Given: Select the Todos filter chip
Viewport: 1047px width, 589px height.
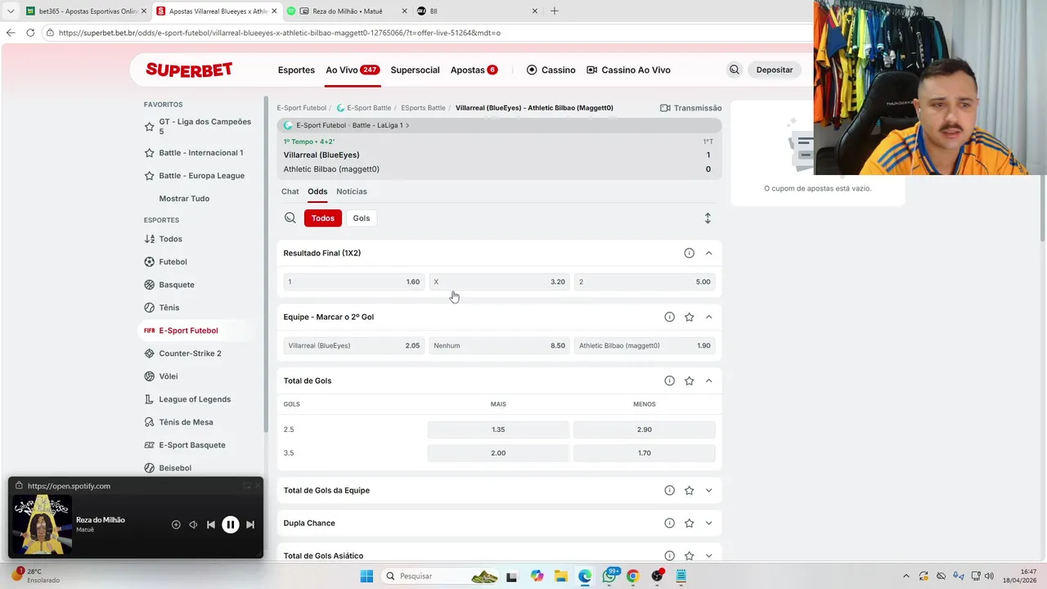Looking at the screenshot, I should (323, 218).
